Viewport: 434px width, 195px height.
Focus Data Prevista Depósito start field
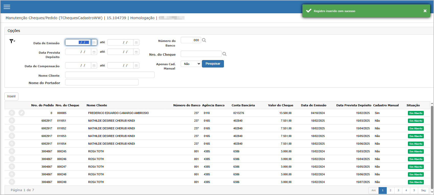[x=78, y=52]
